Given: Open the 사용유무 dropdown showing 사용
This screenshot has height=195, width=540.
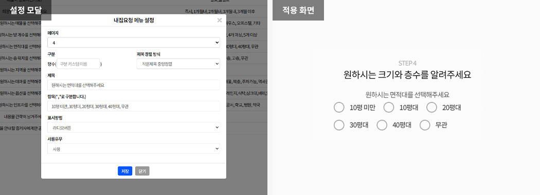Looking at the screenshot, I should coord(134,149).
